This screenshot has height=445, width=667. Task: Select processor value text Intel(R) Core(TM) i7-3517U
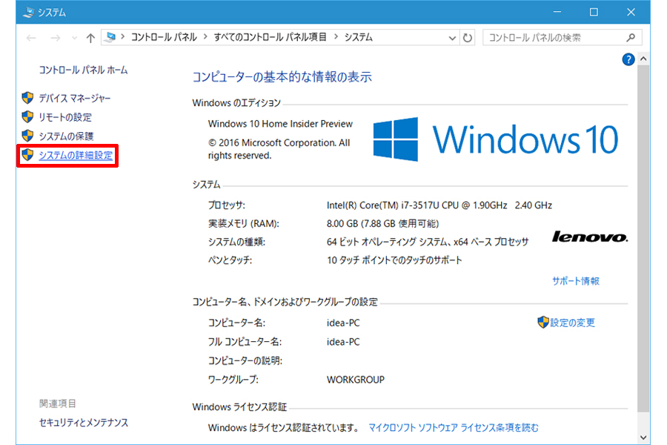[439, 205]
